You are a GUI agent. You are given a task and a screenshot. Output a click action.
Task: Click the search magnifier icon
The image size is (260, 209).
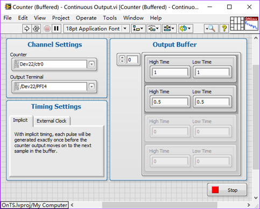click(x=211, y=28)
